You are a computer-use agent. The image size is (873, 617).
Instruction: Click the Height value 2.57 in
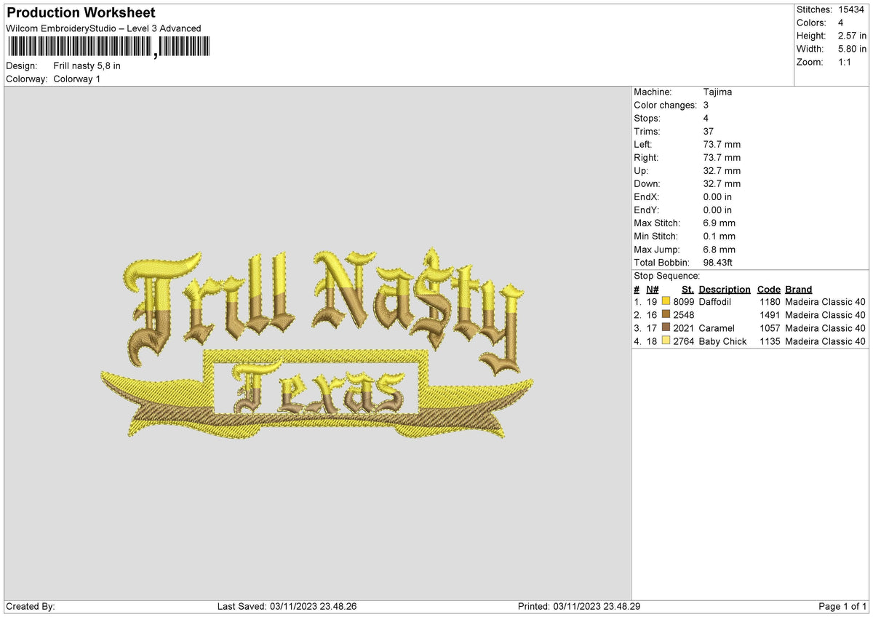tap(852, 36)
